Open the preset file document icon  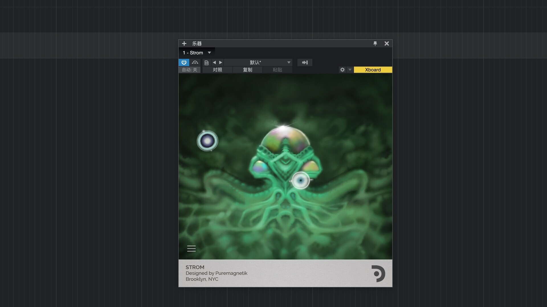pyautogui.click(x=207, y=63)
